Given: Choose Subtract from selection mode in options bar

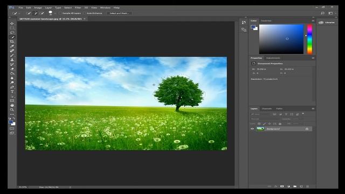Looking at the screenshot, I should pos(42,13).
